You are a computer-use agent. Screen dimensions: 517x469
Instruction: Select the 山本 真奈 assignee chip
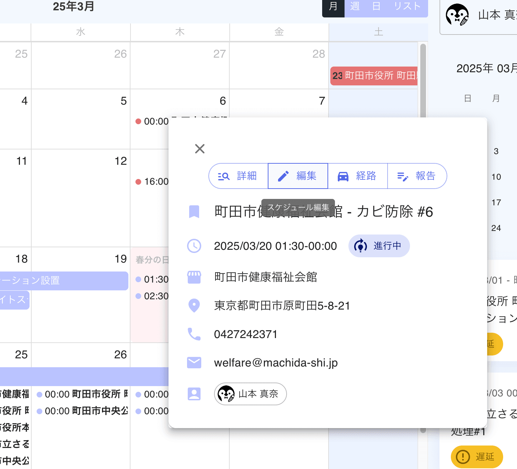[250, 394]
